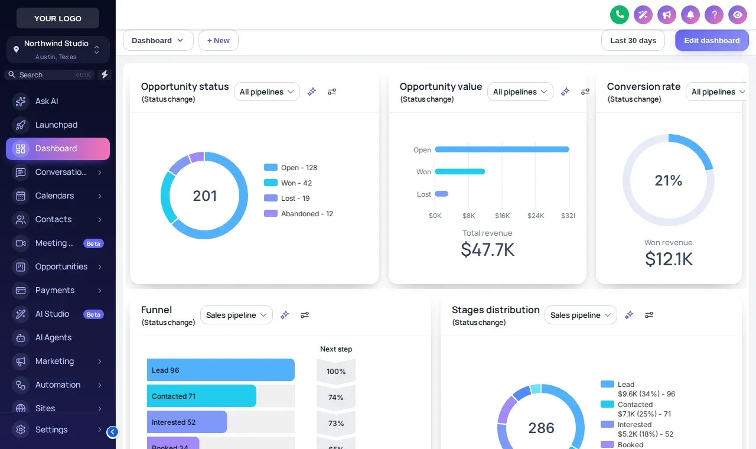Viewport: 756px width, 449px height.
Task: Click the Abandoned - 12 legend swatch
Action: point(271,213)
